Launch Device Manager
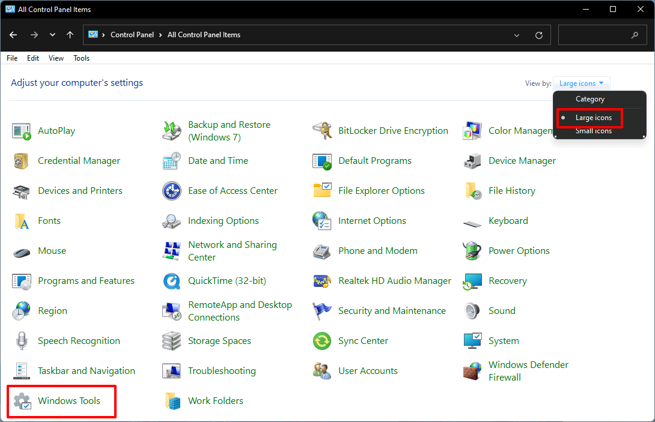The image size is (655, 422). pos(521,160)
